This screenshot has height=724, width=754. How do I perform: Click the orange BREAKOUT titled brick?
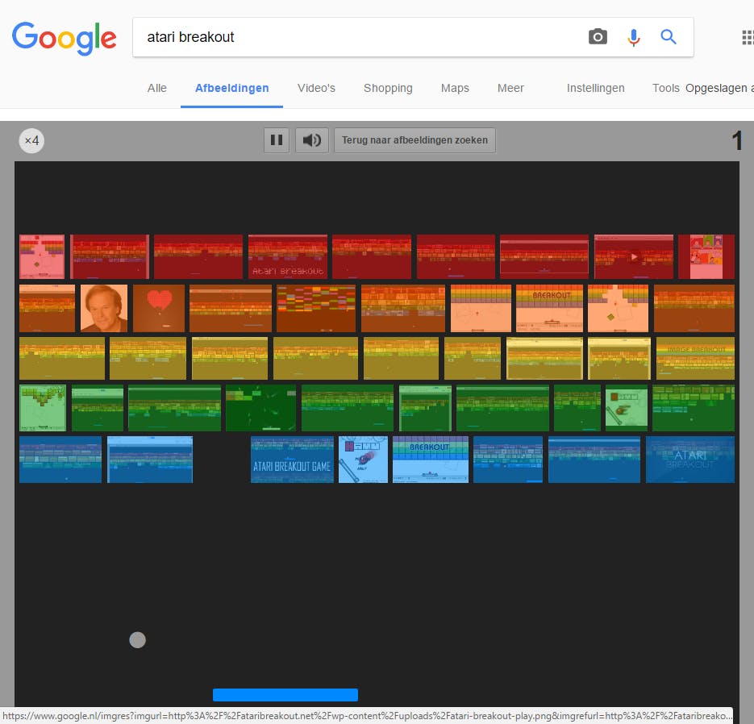(x=549, y=308)
